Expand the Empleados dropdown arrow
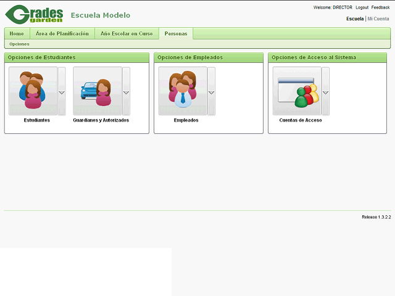Image resolution: width=395 pixels, height=296 pixels. click(211, 91)
